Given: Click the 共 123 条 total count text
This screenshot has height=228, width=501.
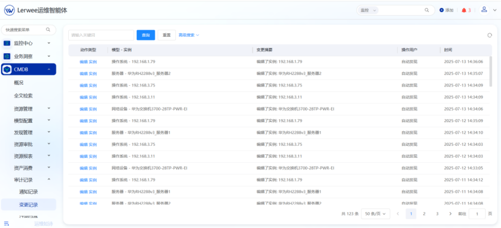Looking at the screenshot, I should pos(350,213).
